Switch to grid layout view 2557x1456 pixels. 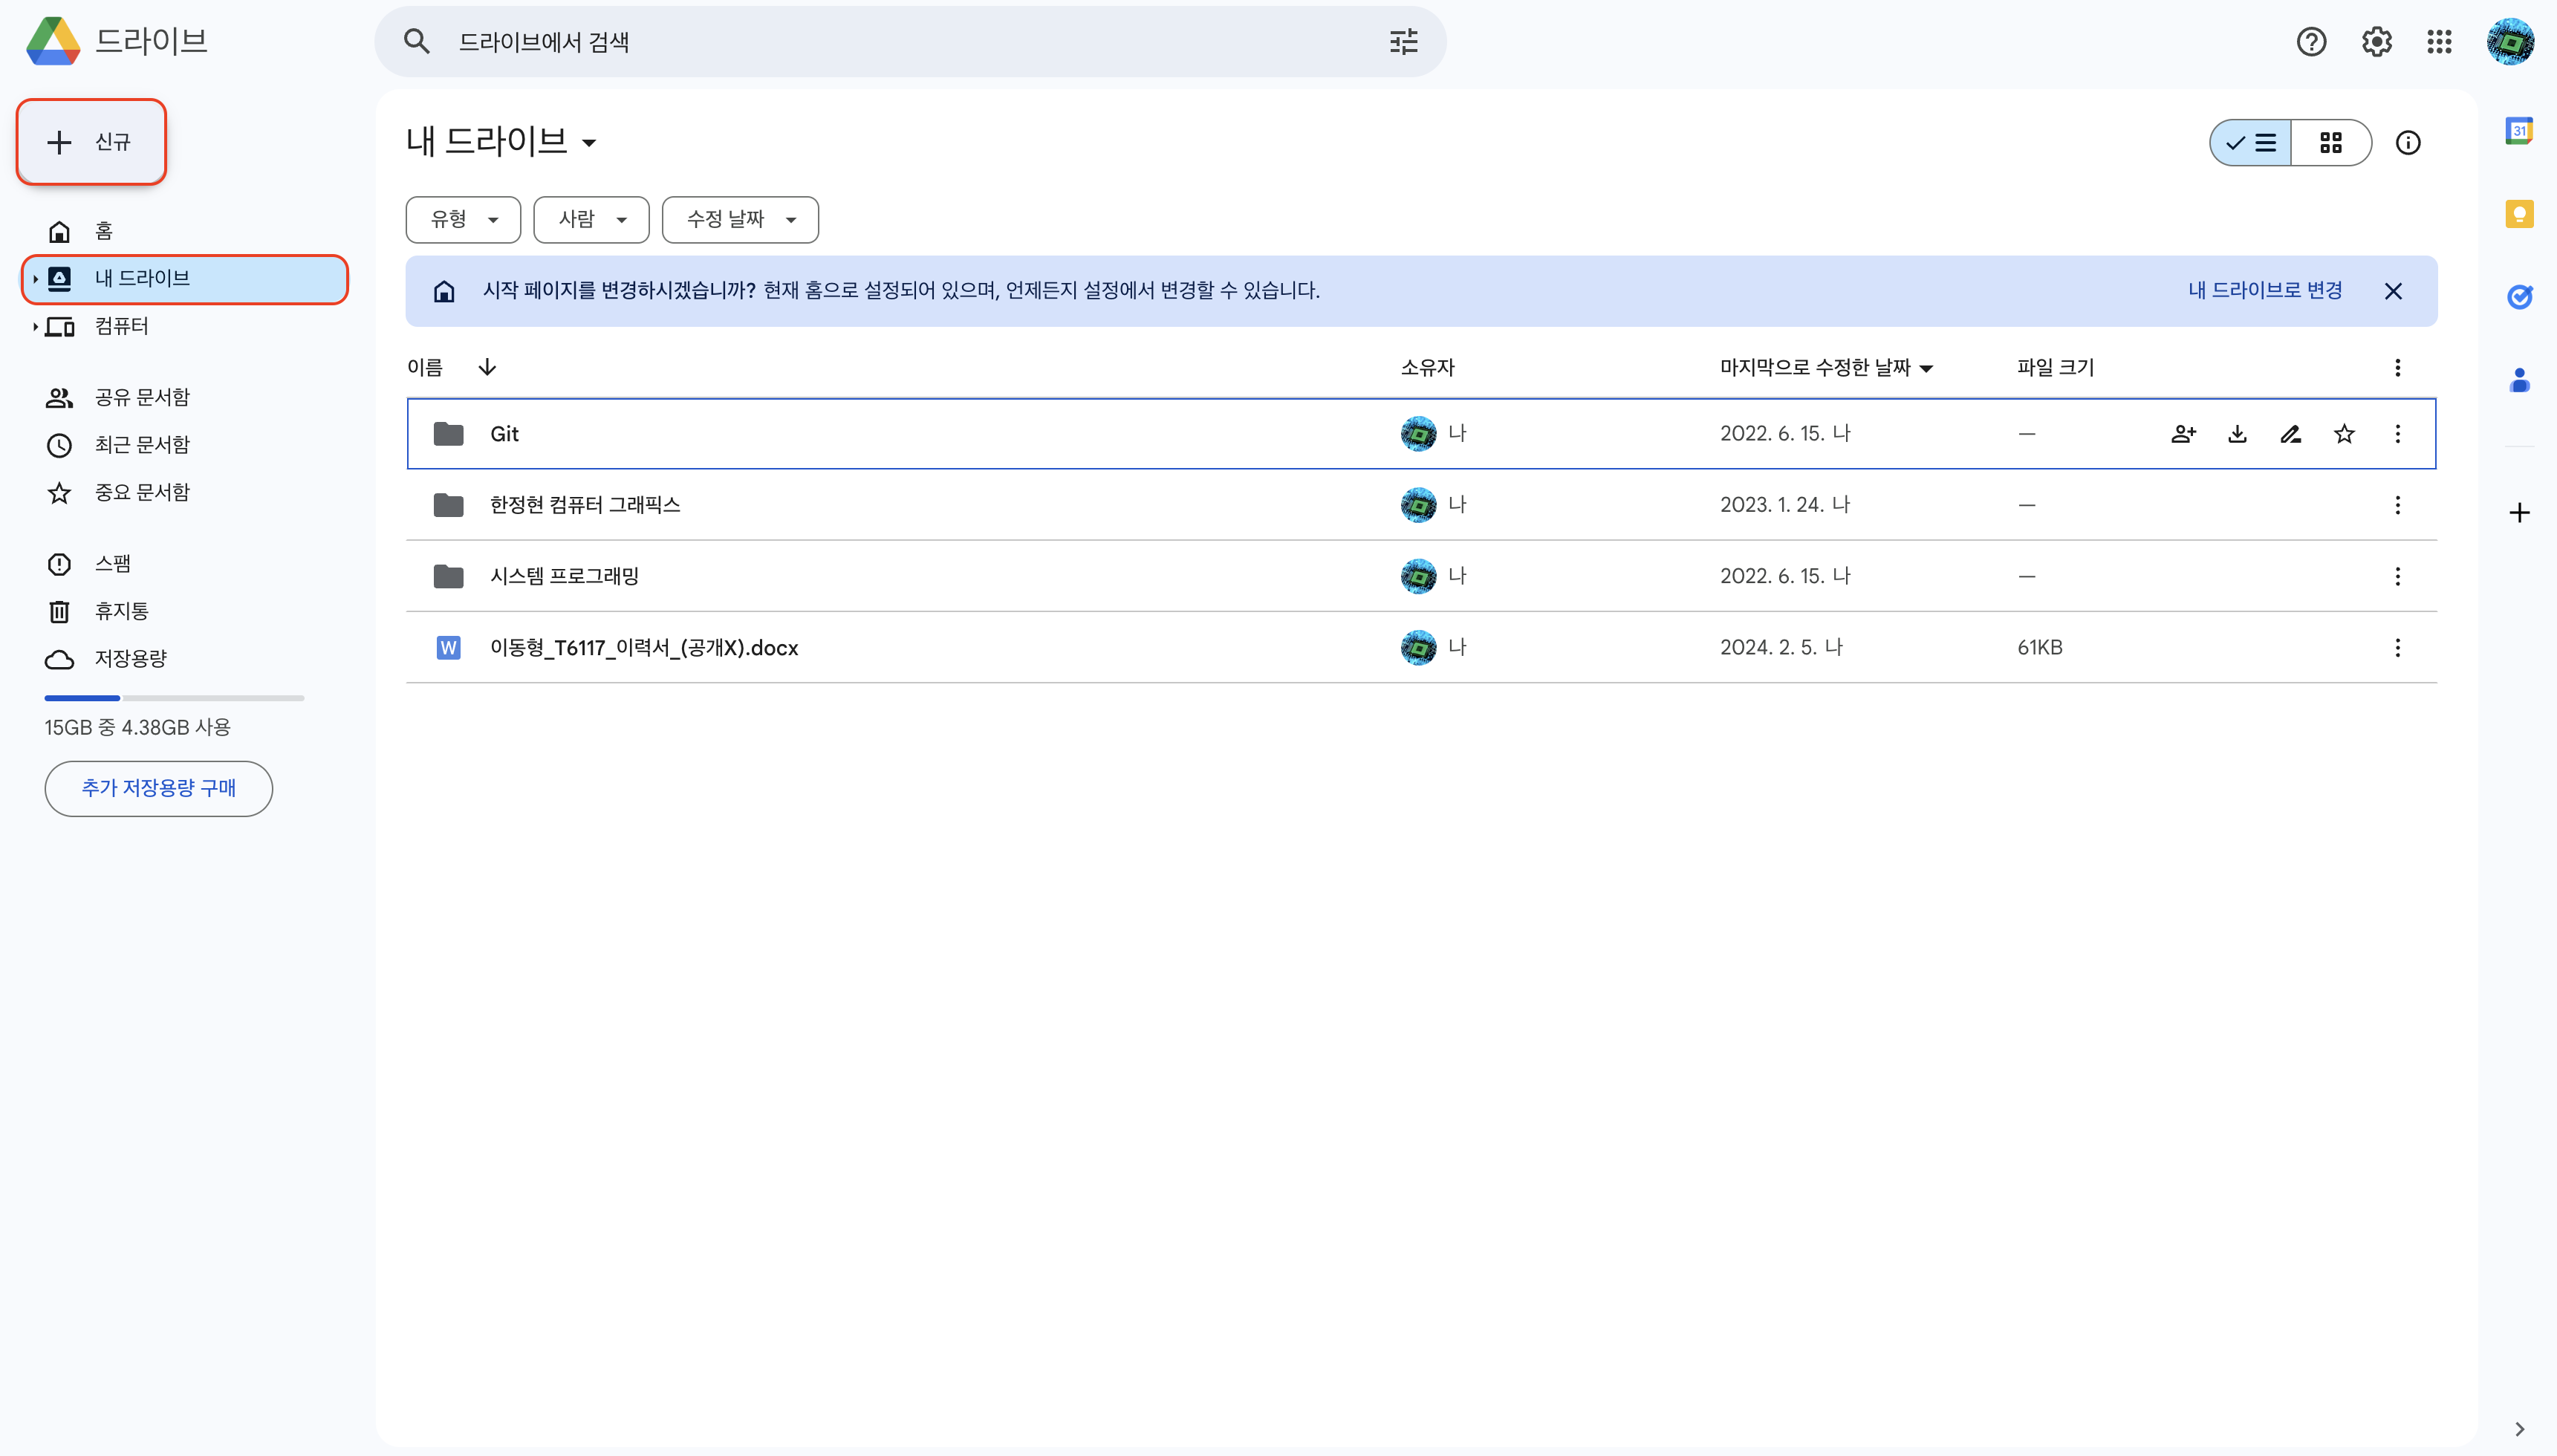[2330, 143]
